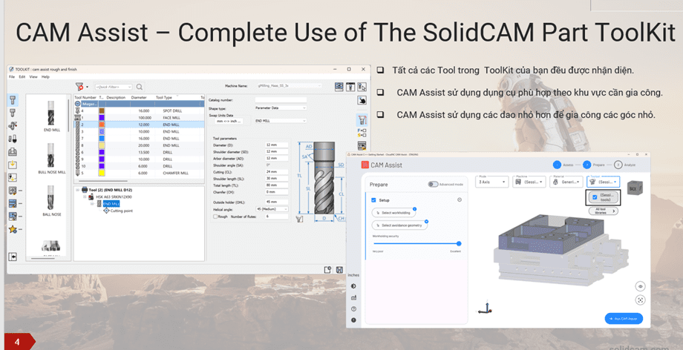
Task: Open the View menu in ToolKit
Action: (33, 76)
